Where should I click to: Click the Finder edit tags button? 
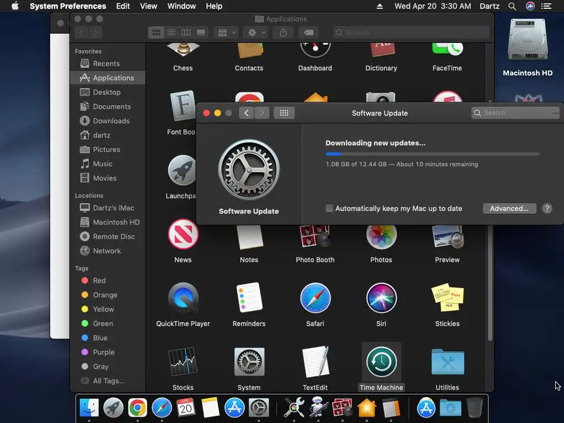click(x=308, y=32)
